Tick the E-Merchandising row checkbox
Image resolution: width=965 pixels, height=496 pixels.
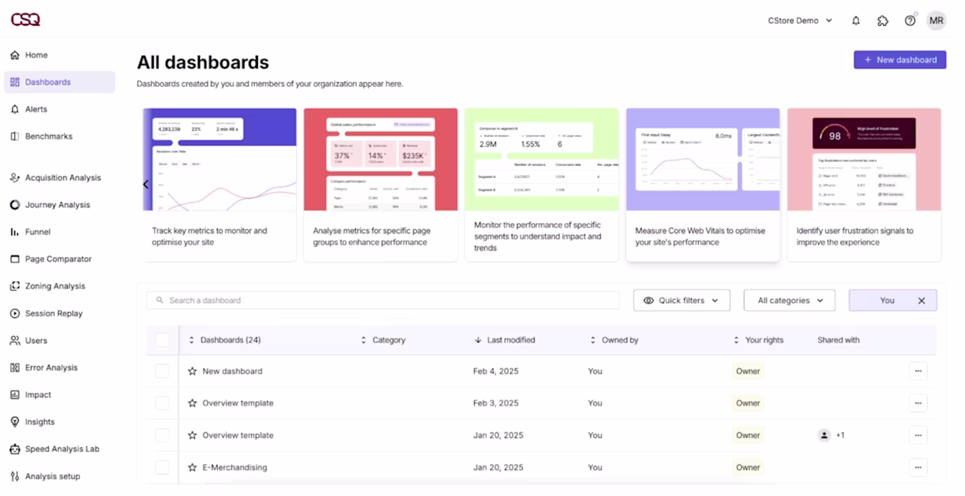pos(162,467)
